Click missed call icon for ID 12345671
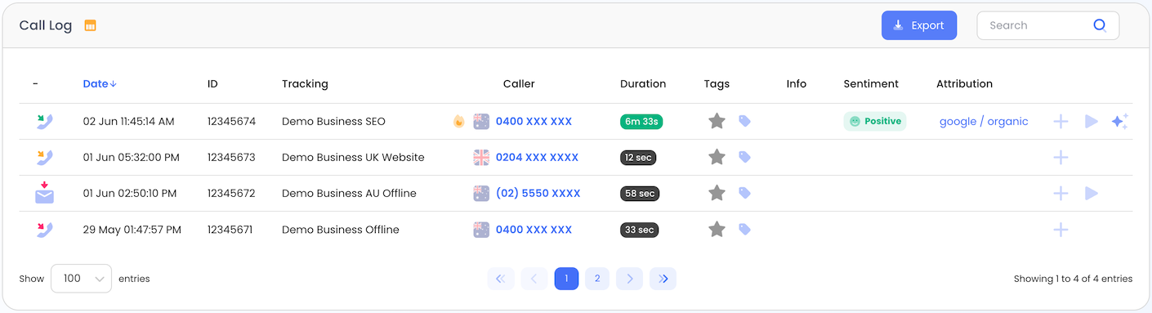 pyautogui.click(x=44, y=230)
